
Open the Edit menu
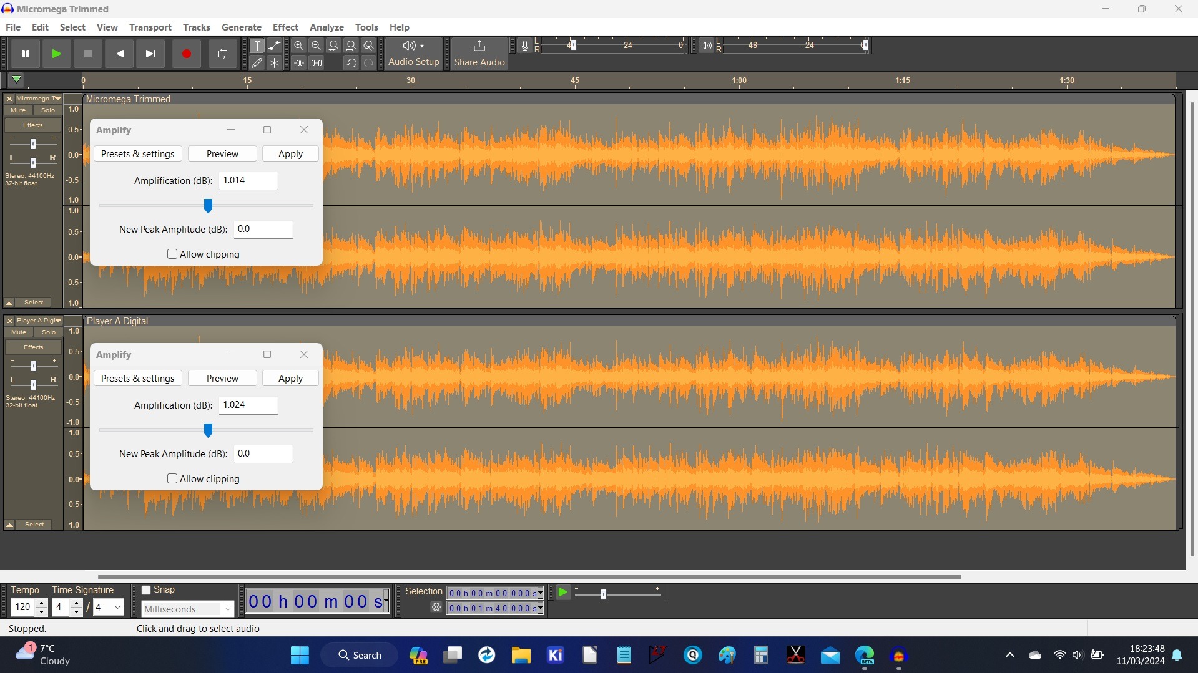(x=40, y=27)
